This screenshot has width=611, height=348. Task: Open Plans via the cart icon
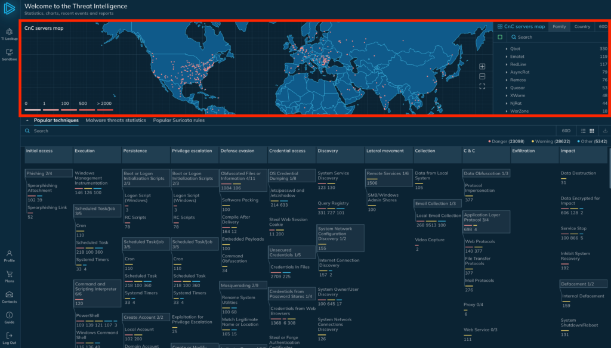coord(10,276)
